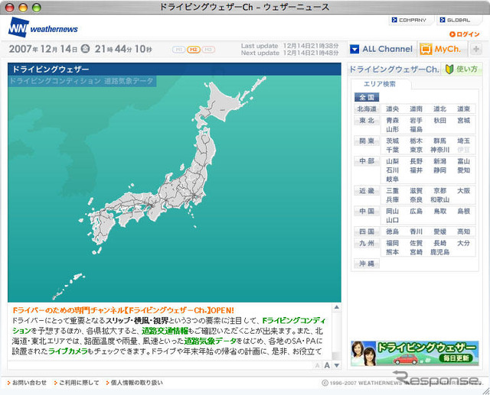The height and width of the screenshot is (395, 490).
Task: Click the Weathernews logo
Action: pos(43,28)
